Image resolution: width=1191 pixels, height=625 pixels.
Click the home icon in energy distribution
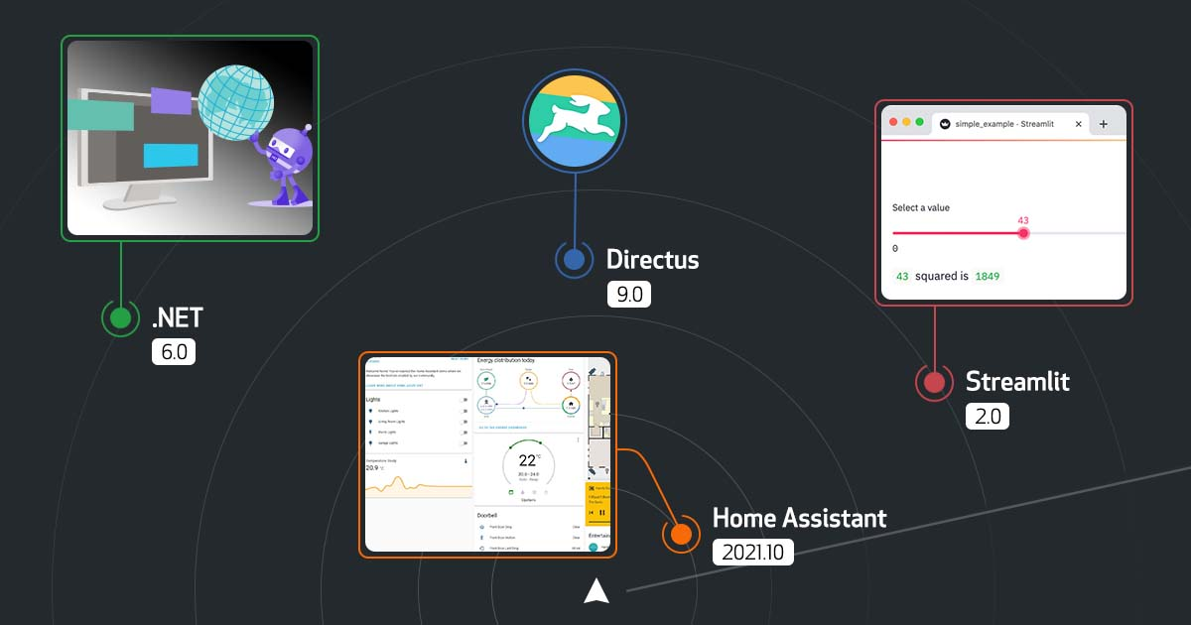[x=570, y=405]
